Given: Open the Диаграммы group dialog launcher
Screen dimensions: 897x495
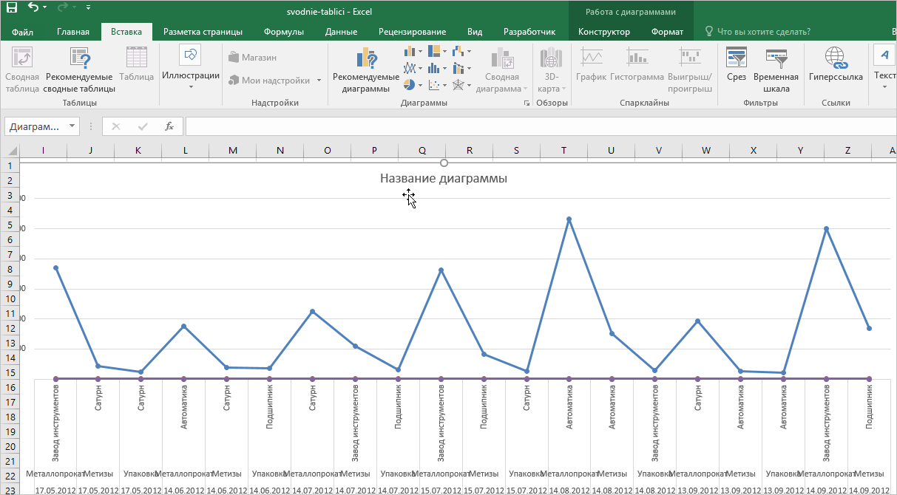Looking at the screenshot, I should point(527,104).
